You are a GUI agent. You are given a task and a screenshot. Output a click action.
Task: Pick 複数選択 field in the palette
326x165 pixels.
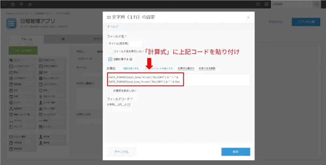click(x=23, y=84)
